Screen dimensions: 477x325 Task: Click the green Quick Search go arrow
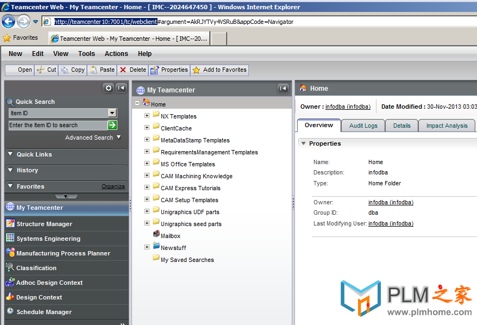(112, 125)
